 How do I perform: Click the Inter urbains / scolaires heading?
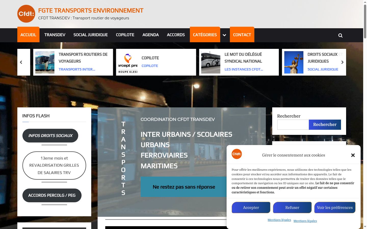point(186,134)
